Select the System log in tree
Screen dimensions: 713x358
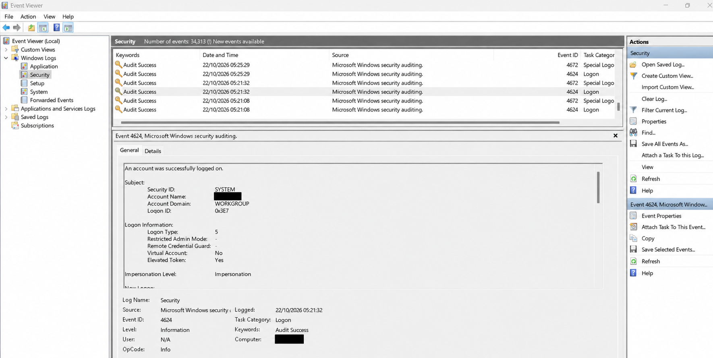pos(39,92)
